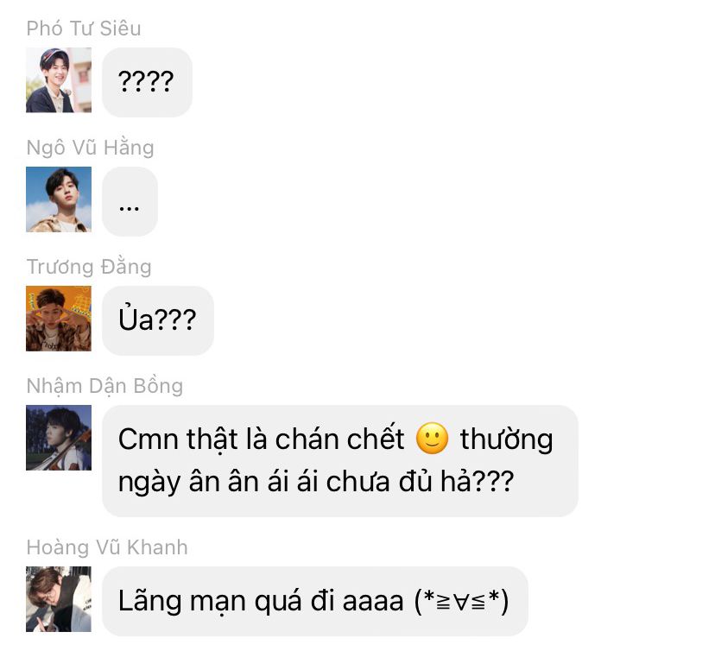715x651 pixels.
Task: Tap the kaomoji (*≧∀≦*) text
Action: 461,601
